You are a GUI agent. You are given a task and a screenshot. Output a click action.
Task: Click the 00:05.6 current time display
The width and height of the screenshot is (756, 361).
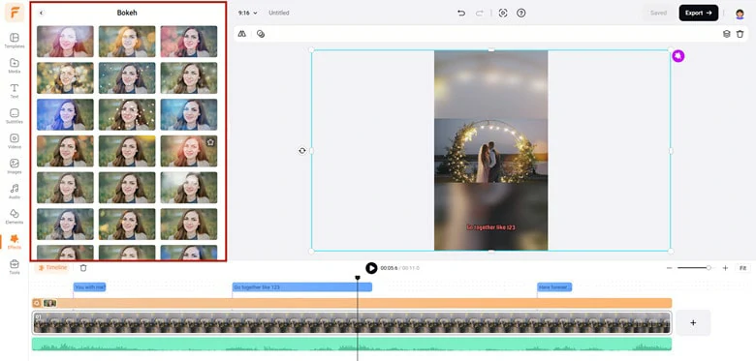[389, 268]
